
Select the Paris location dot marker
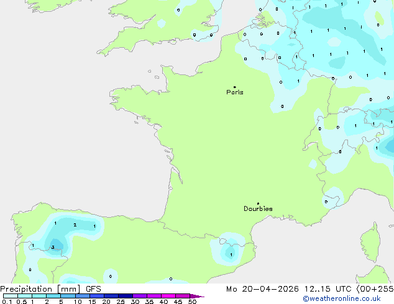[235, 87]
